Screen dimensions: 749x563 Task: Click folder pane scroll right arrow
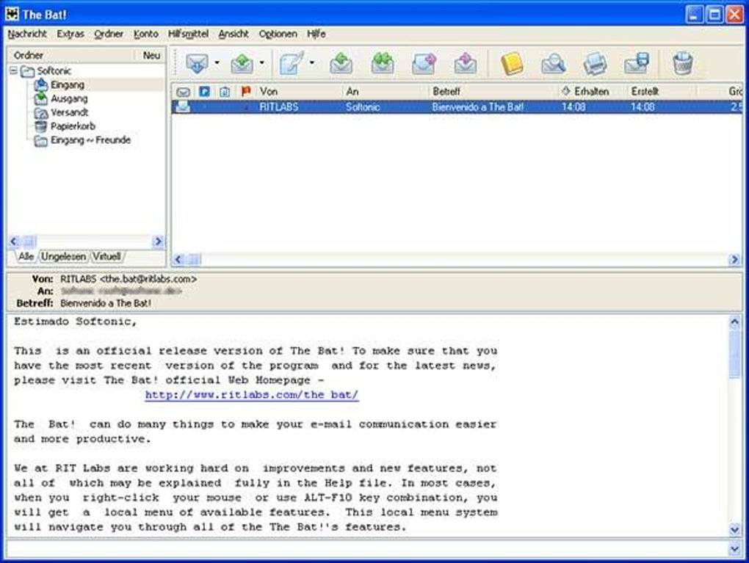tap(158, 241)
